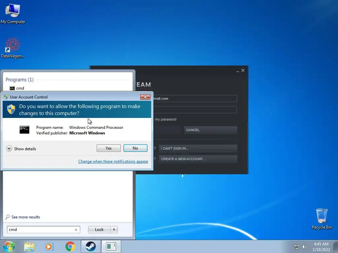Close the Steam login window

(243, 70)
